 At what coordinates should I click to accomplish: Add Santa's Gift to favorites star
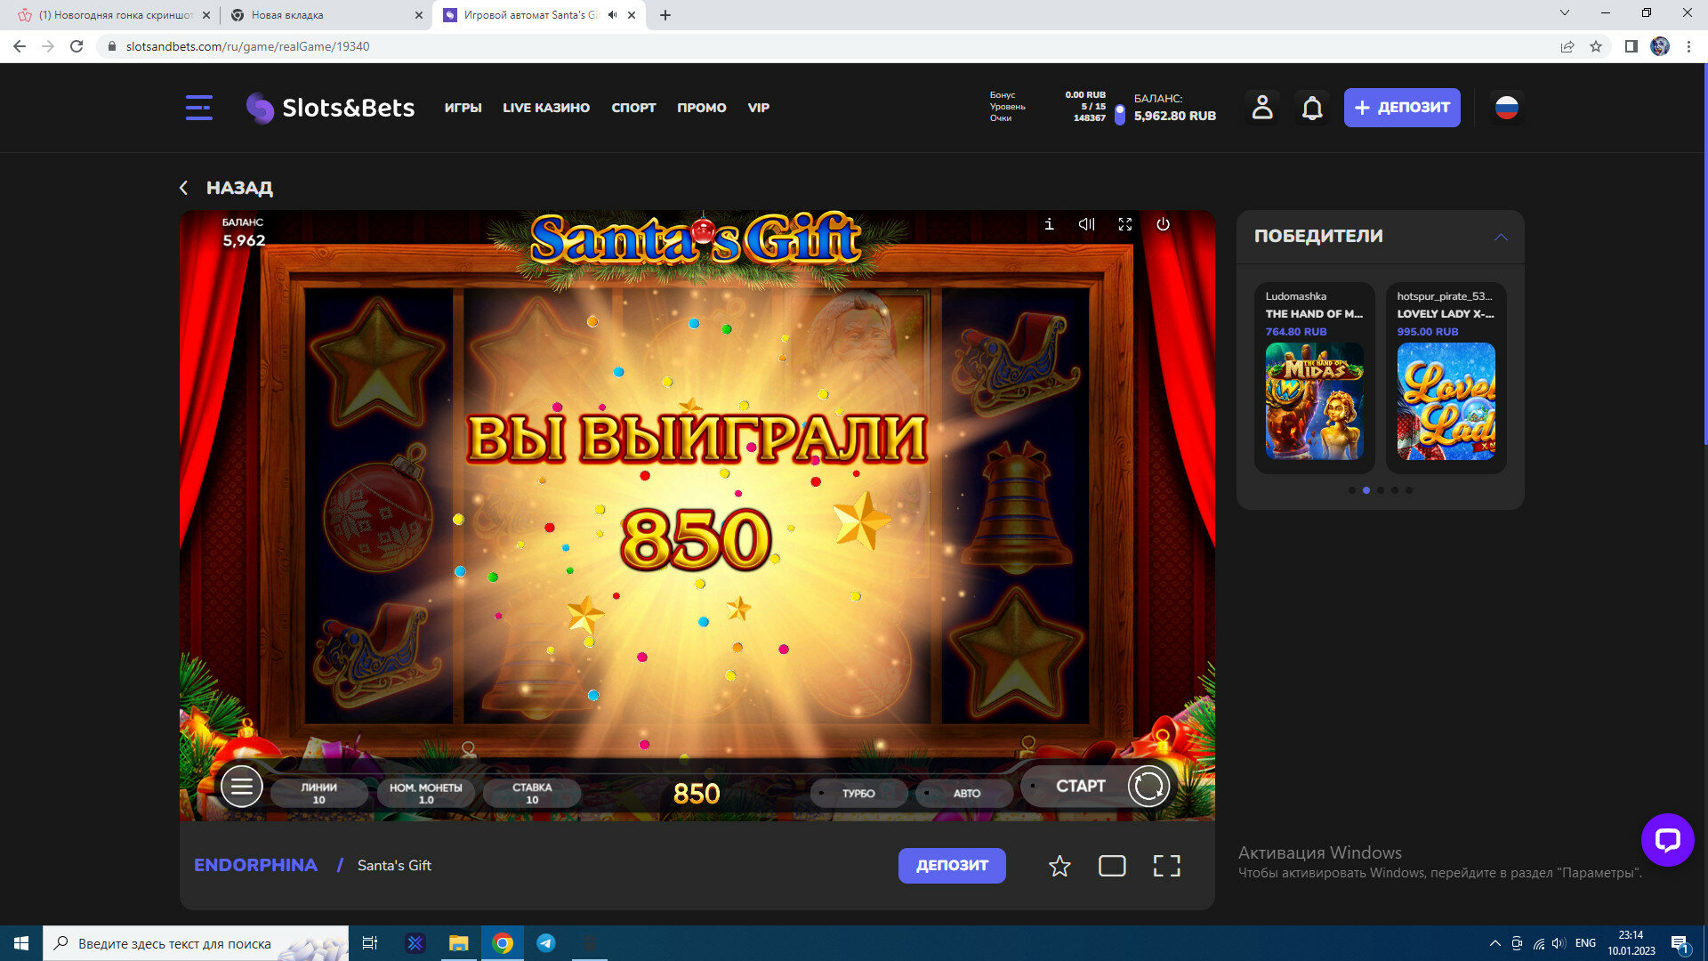(x=1059, y=866)
